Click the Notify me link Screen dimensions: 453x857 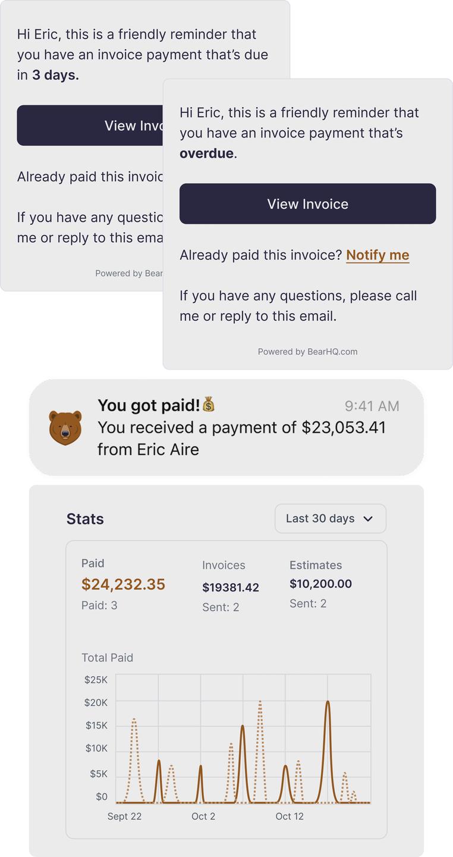pyautogui.click(x=378, y=255)
